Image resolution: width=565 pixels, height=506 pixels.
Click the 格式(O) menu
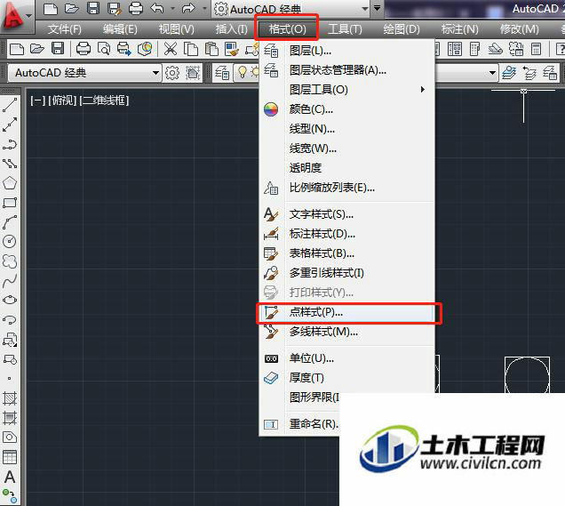[287, 29]
